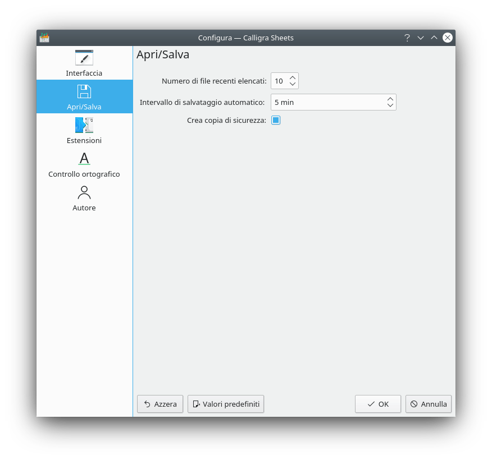Click the question mark help icon
This screenshot has height=460, width=492.
click(407, 38)
